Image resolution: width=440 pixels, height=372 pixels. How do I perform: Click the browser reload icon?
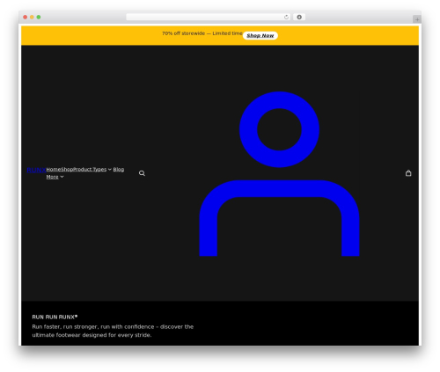tap(286, 17)
